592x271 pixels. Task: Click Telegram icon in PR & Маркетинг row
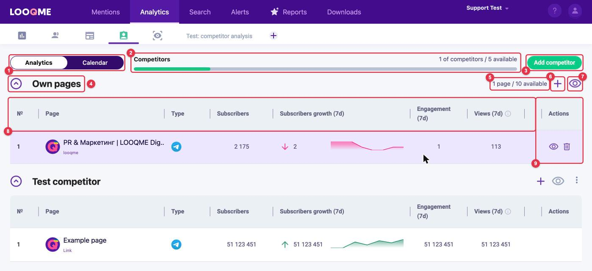176,147
